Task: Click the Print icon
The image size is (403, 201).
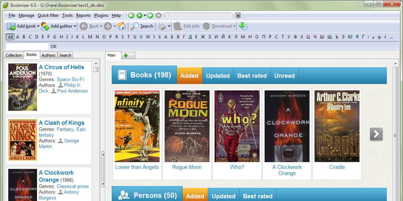Action: point(162,26)
